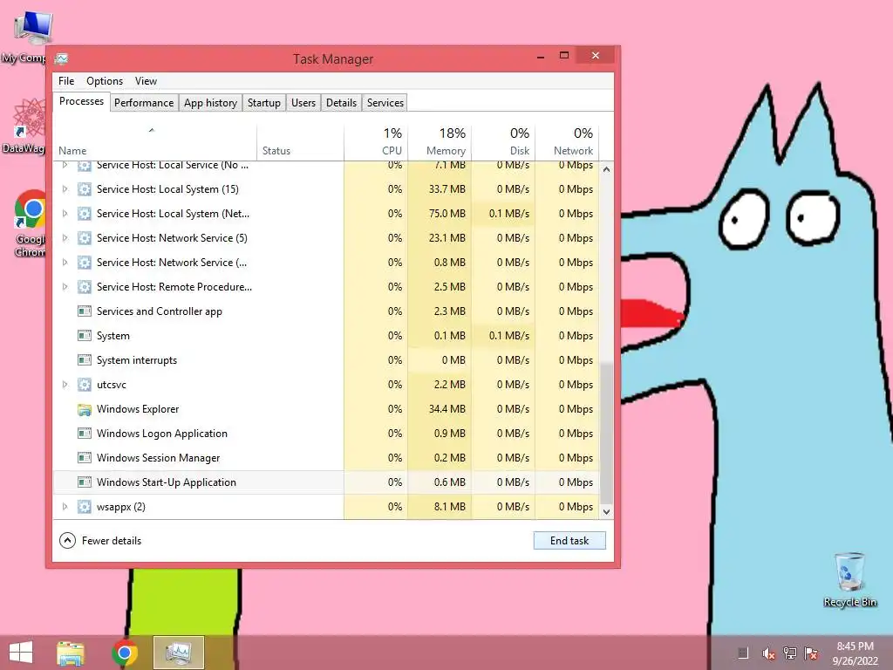Click the Windows Explorer folder icon
This screenshot has height=670, width=893.
[85, 409]
